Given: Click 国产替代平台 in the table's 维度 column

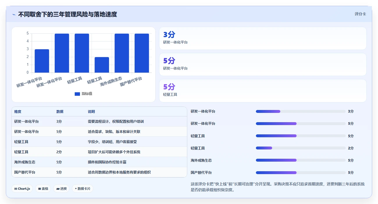Looking at the screenshot, I should (x=25, y=172).
